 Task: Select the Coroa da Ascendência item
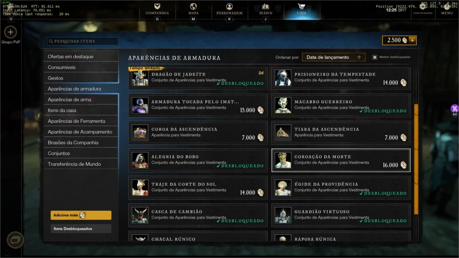[198, 133]
